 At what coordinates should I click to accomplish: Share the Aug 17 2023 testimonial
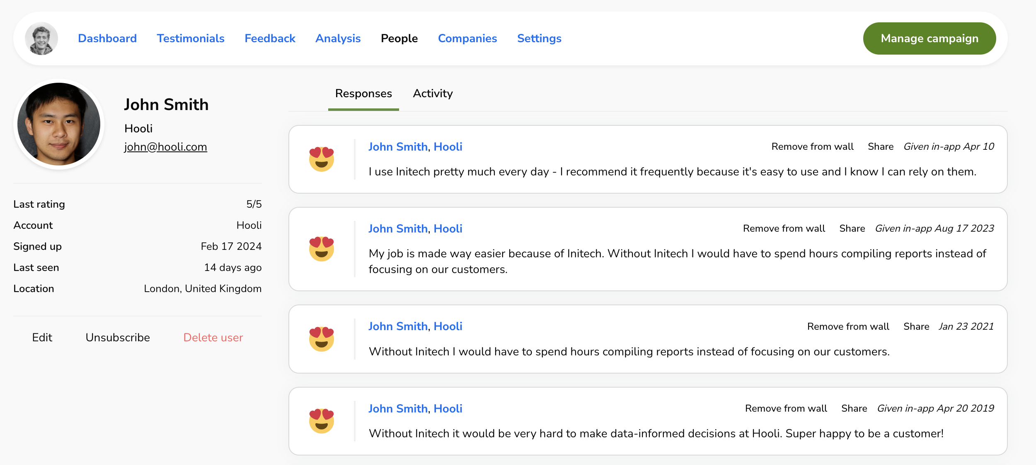pyautogui.click(x=852, y=228)
